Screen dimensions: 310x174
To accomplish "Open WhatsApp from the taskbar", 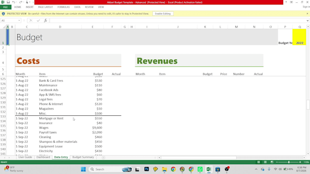I will (200, 169).
